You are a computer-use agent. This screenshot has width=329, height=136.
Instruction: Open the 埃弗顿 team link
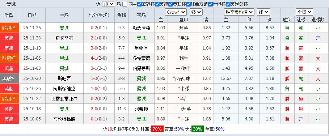(x=142, y=109)
